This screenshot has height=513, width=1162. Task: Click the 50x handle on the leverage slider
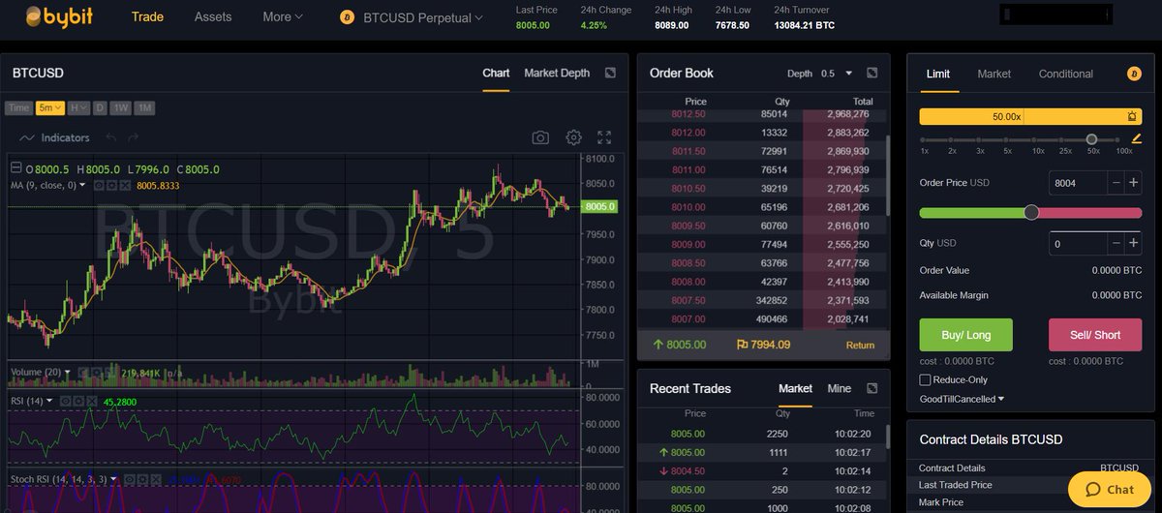click(1091, 139)
